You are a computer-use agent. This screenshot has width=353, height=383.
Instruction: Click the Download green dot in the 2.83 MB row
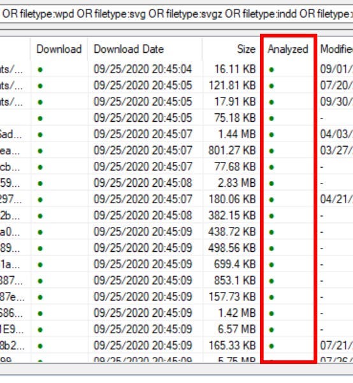pyautogui.click(x=40, y=184)
